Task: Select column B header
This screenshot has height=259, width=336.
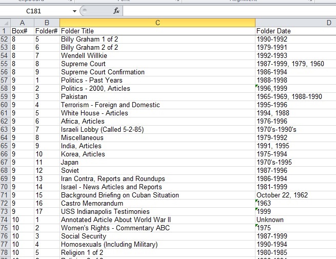Action: 47,23
